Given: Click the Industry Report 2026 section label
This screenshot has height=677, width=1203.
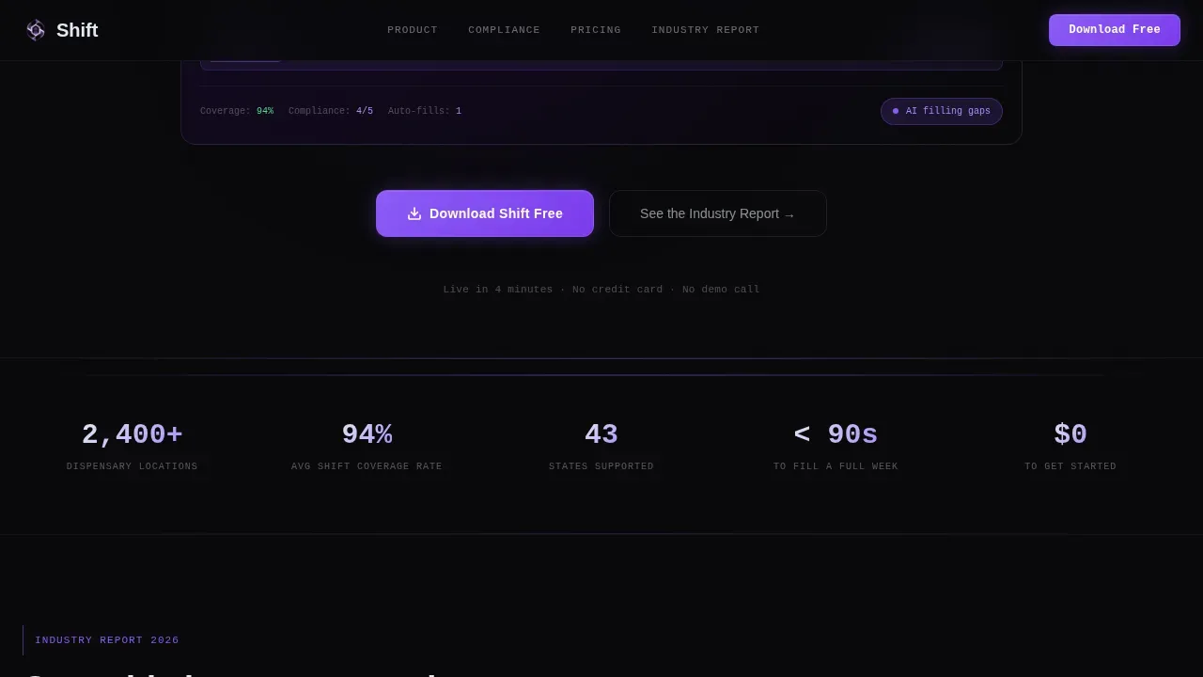Looking at the screenshot, I should click(x=107, y=640).
